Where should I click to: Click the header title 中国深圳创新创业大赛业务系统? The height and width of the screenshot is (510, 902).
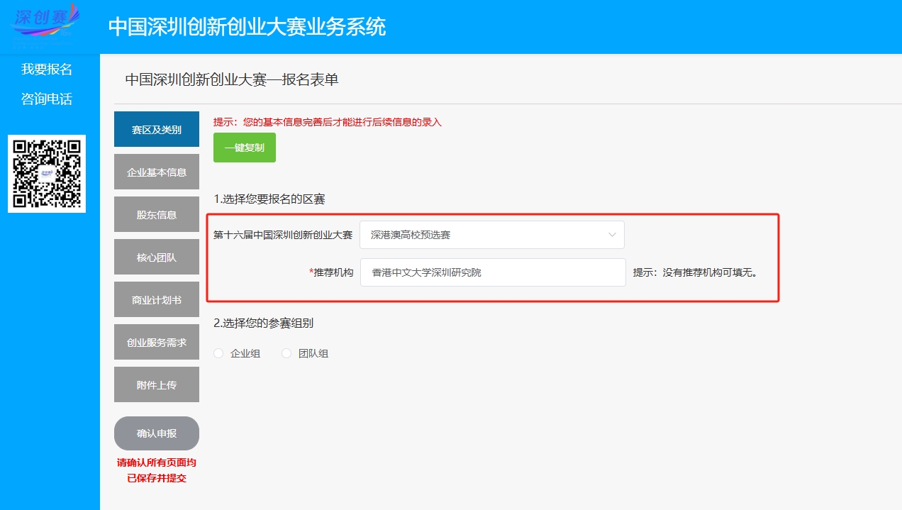pyautogui.click(x=247, y=26)
